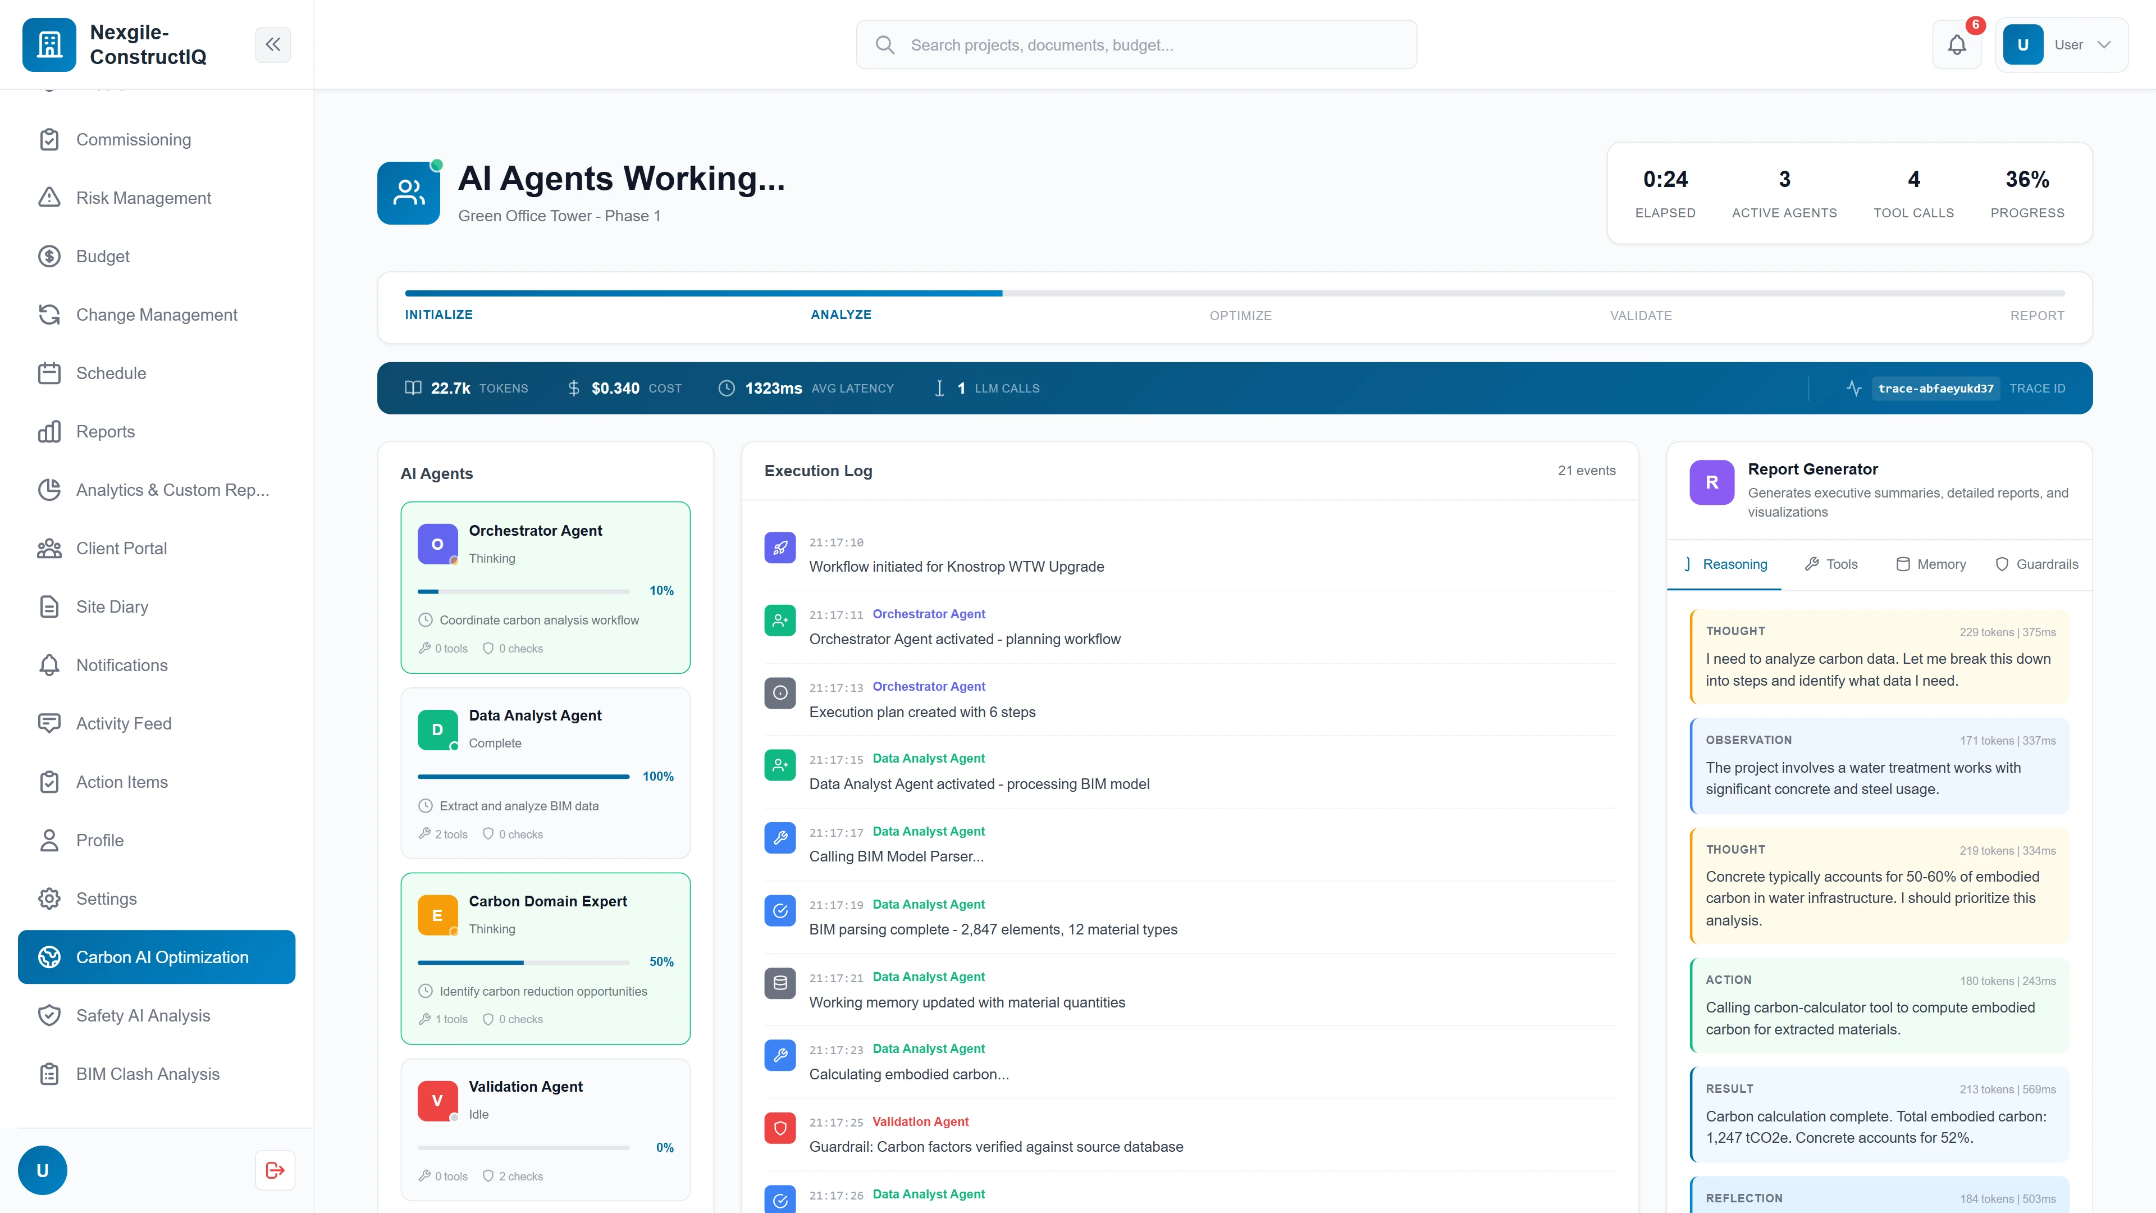Click the sign-out icon at sidebar bottom
Viewport: 2156px width, 1213px height.
(x=275, y=1169)
